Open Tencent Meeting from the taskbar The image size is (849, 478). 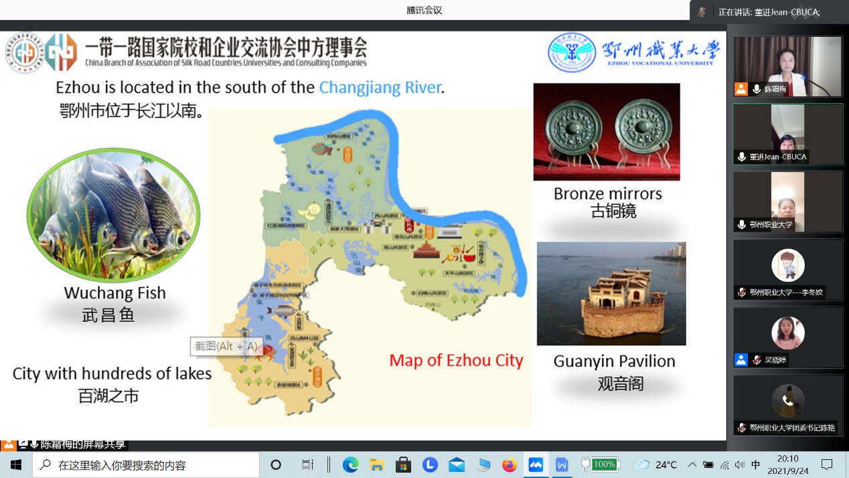[x=536, y=465]
